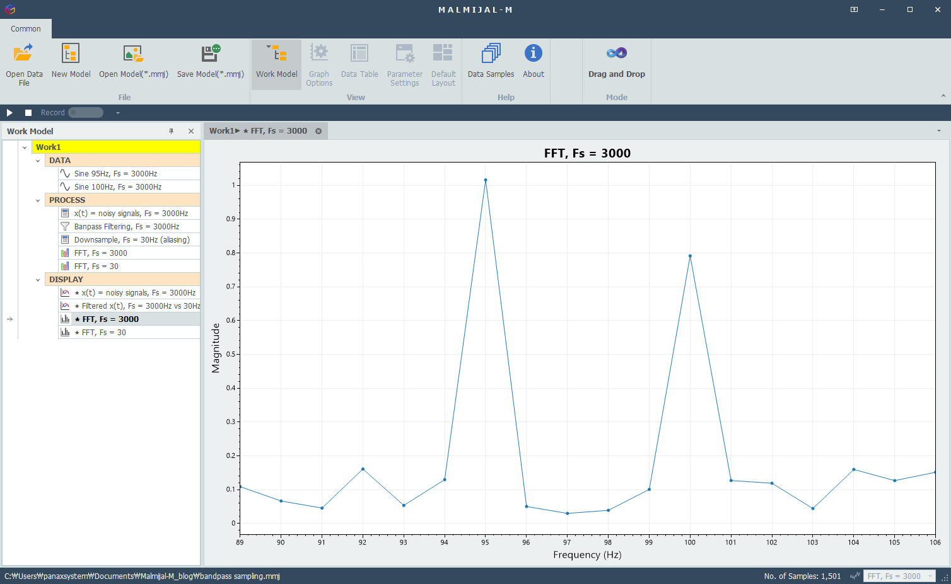Click filter funnel icon of Banpass Filtering

tap(65, 226)
